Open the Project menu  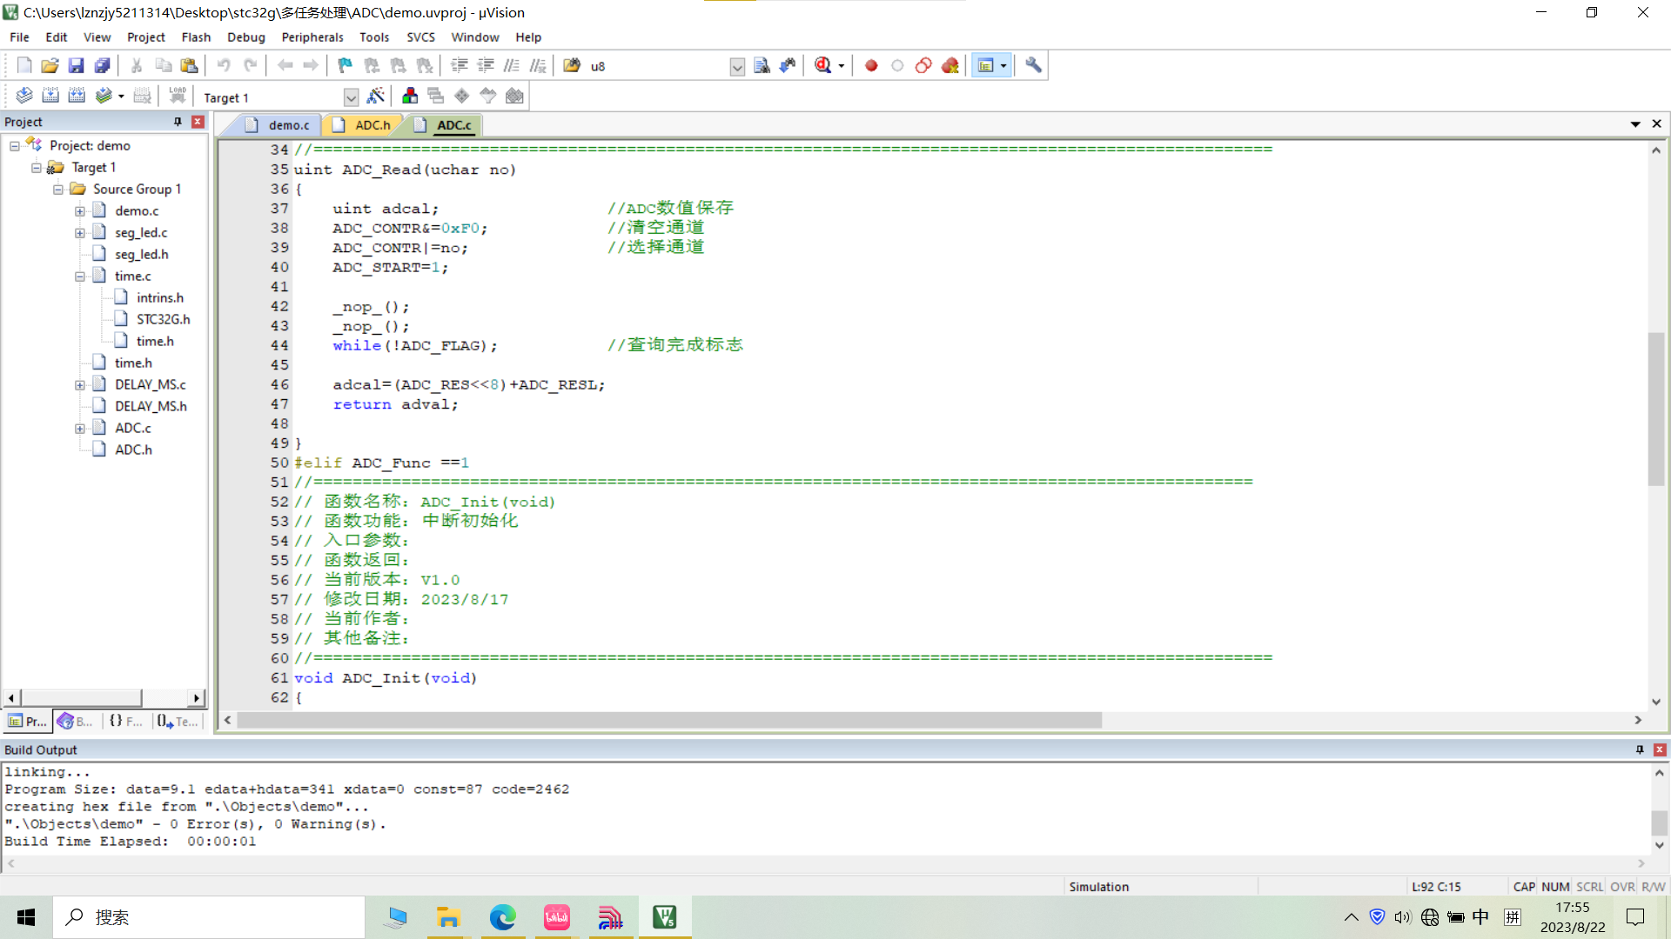(x=145, y=37)
